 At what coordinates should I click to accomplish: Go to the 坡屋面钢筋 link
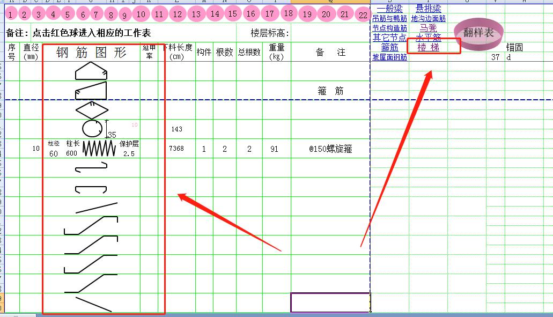pos(389,57)
